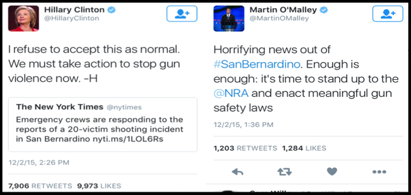
Task: Click Hillary Clinton's verified badge
Action: click(x=112, y=10)
